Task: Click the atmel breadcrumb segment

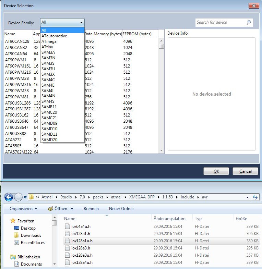Action: (116, 197)
